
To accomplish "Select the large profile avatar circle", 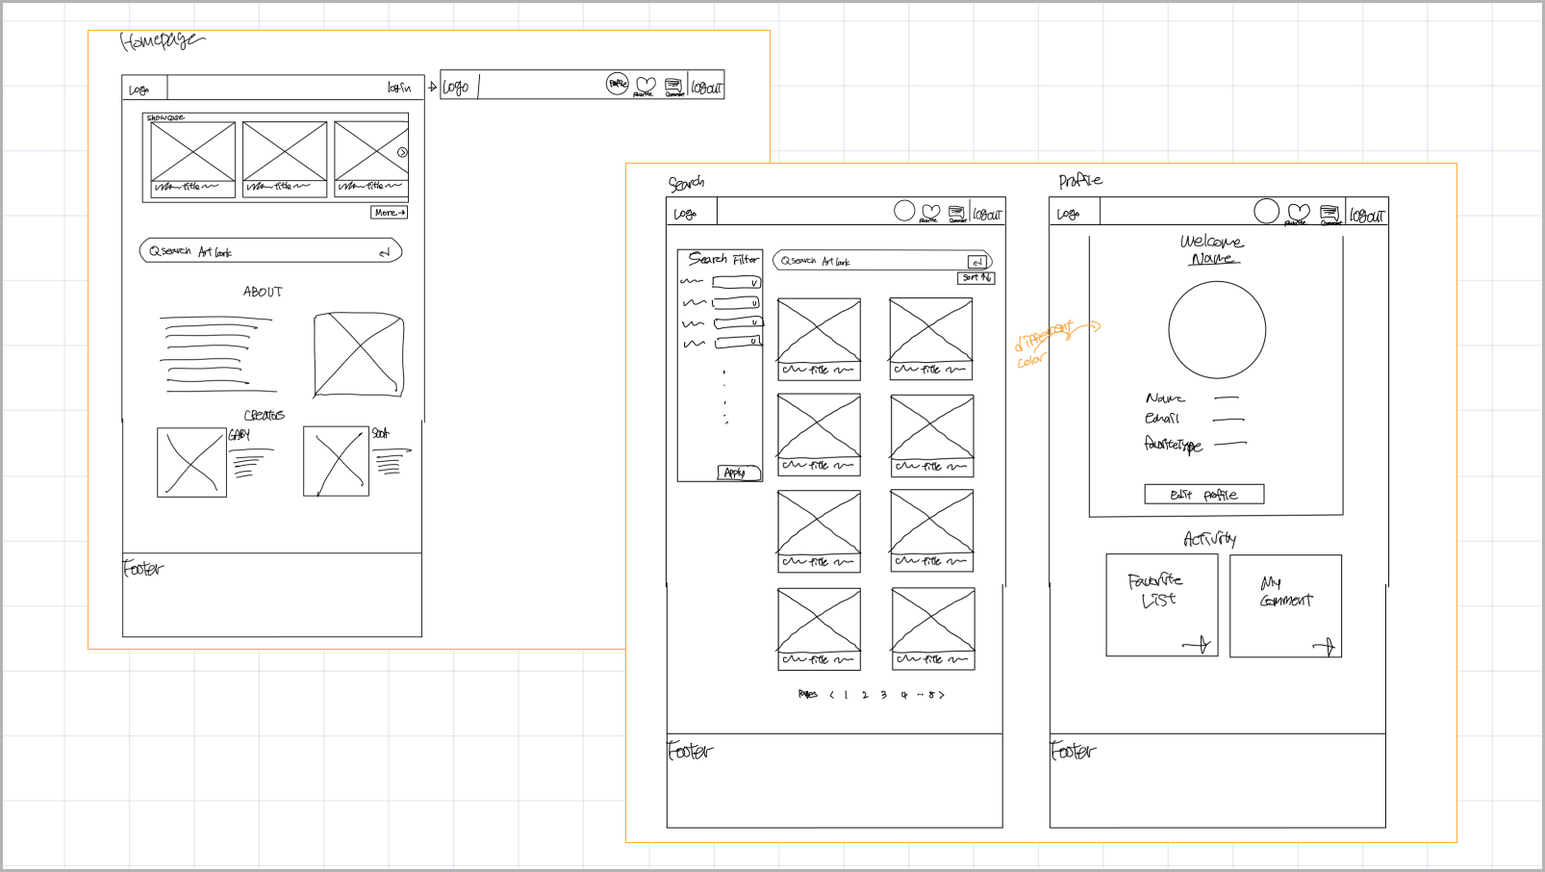I will (x=1217, y=330).
